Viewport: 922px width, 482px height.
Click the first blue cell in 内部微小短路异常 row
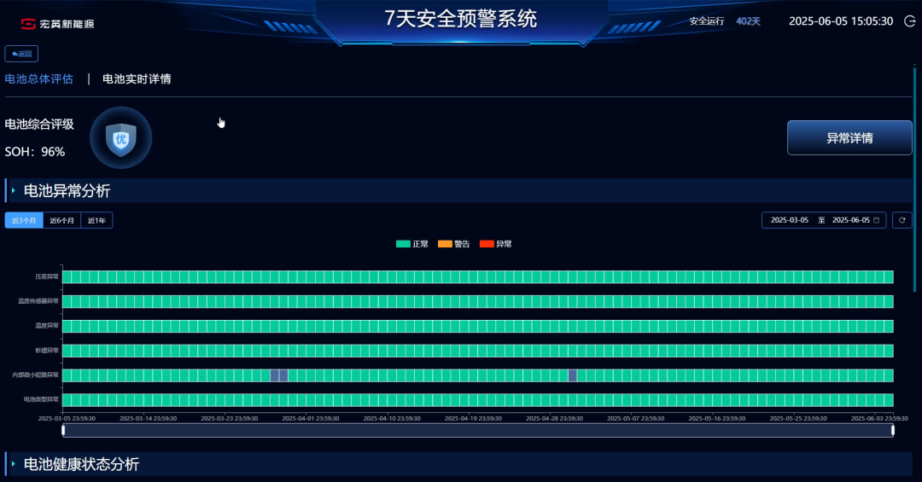[x=274, y=375]
